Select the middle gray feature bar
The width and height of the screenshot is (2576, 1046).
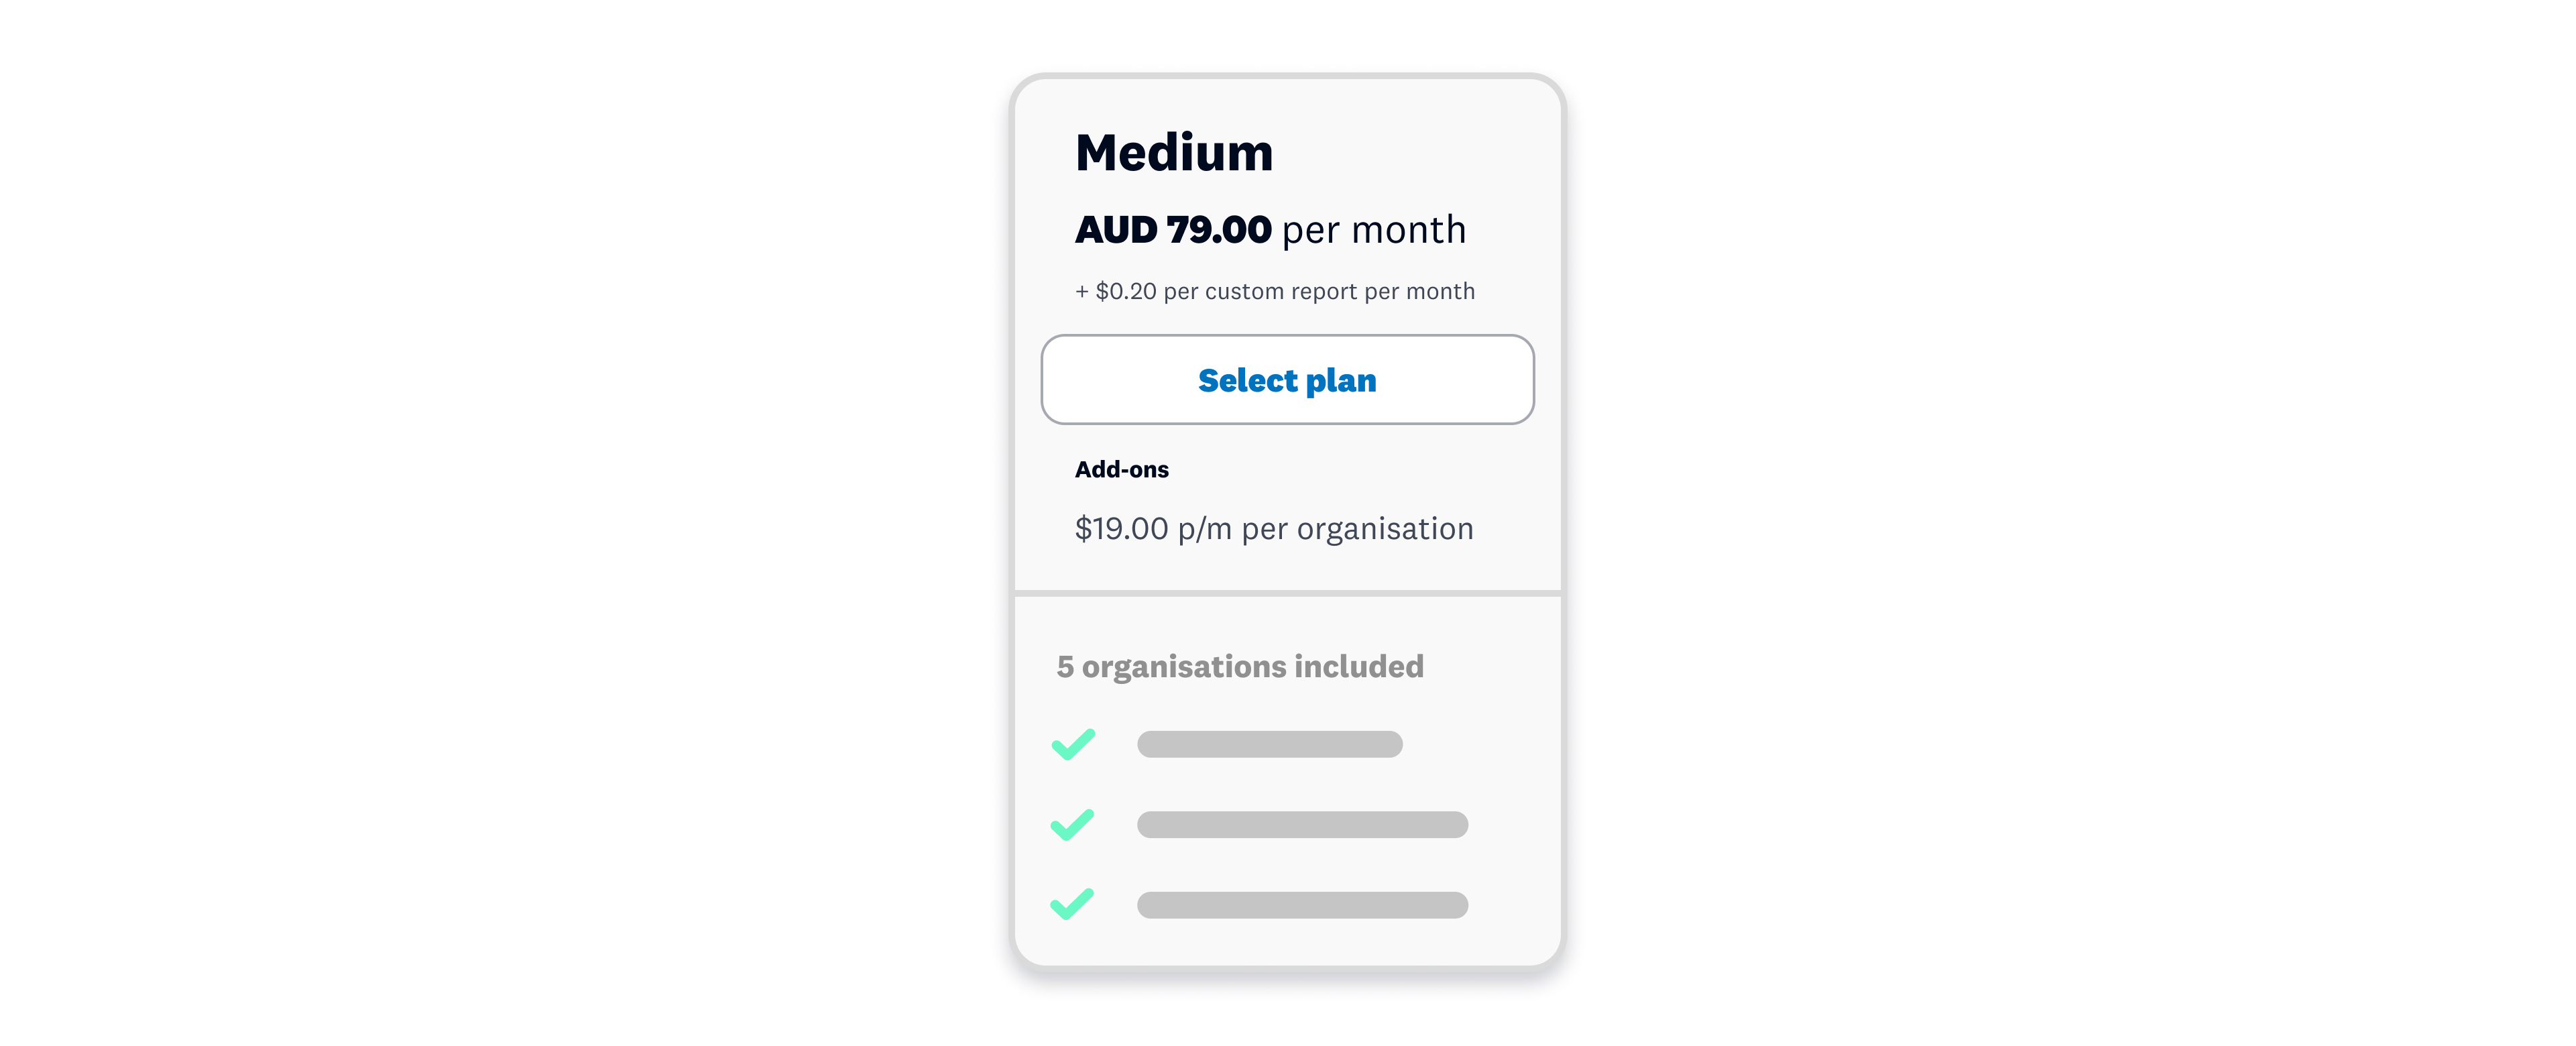pyautogui.click(x=1301, y=824)
